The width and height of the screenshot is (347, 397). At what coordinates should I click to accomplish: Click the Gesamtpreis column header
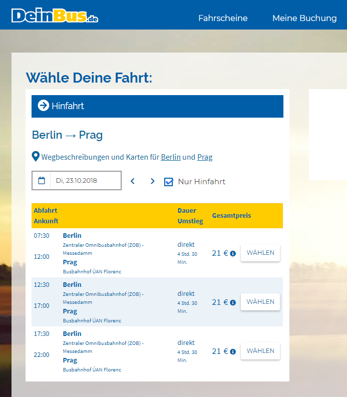click(231, 216)
